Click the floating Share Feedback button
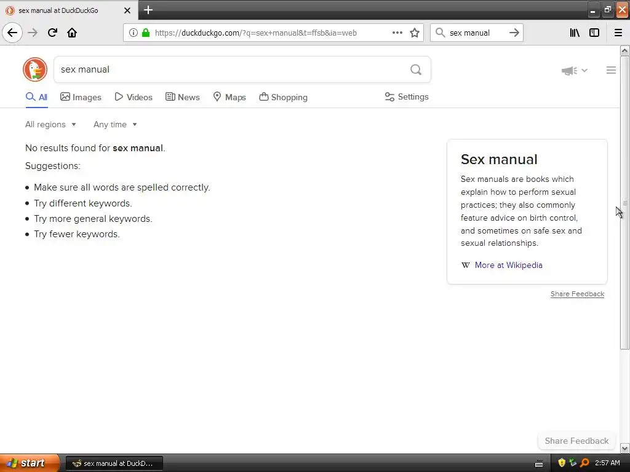The width and height of the screenshot is (630, 472). click(576, 441)
